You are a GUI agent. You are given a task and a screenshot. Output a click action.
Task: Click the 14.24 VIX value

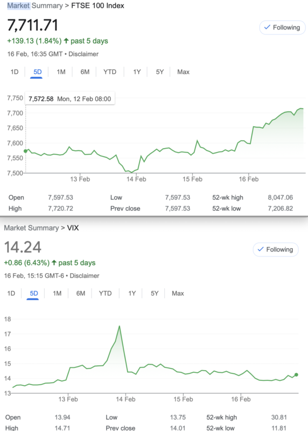tap(23, 247)
